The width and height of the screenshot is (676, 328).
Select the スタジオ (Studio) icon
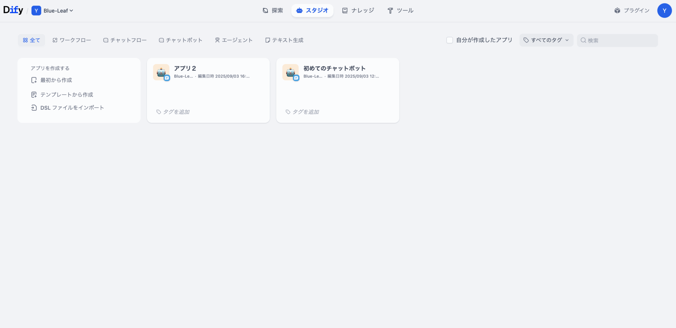[x=299, y=10]
